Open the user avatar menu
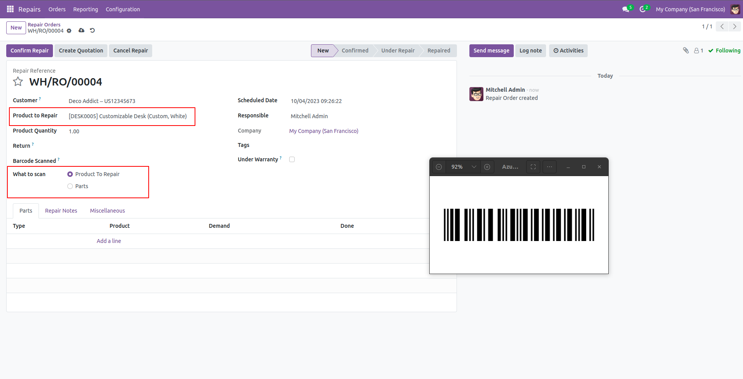This screenshot has height=379, width=743. coord(735,9)
